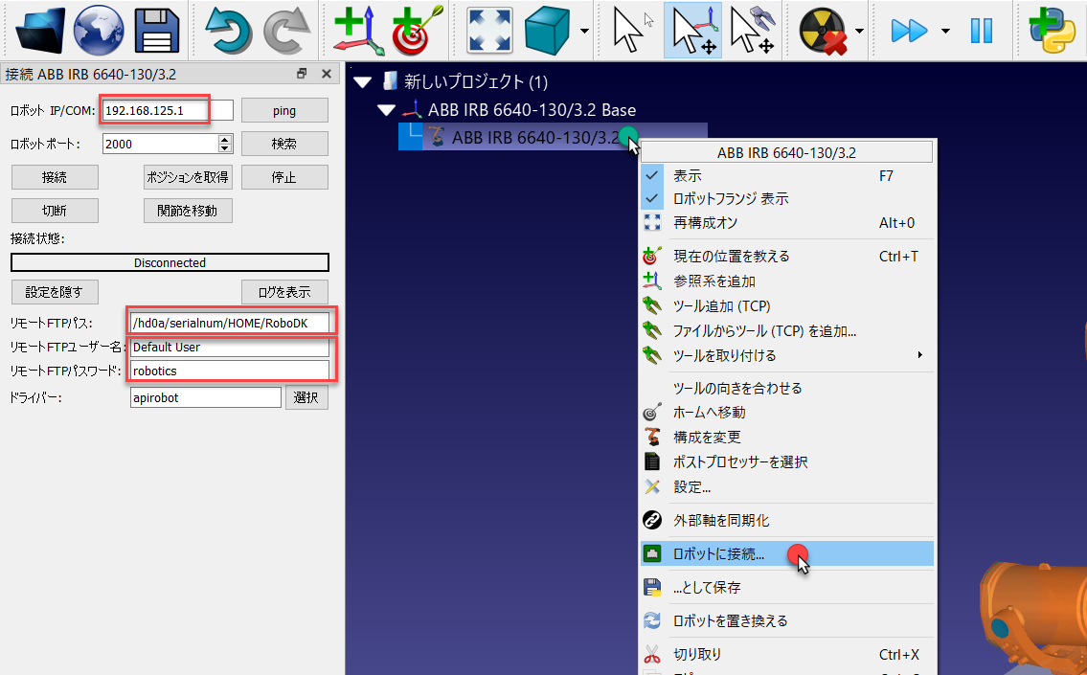
Task: Click Fit All view icon
Action: coord(490,30)
